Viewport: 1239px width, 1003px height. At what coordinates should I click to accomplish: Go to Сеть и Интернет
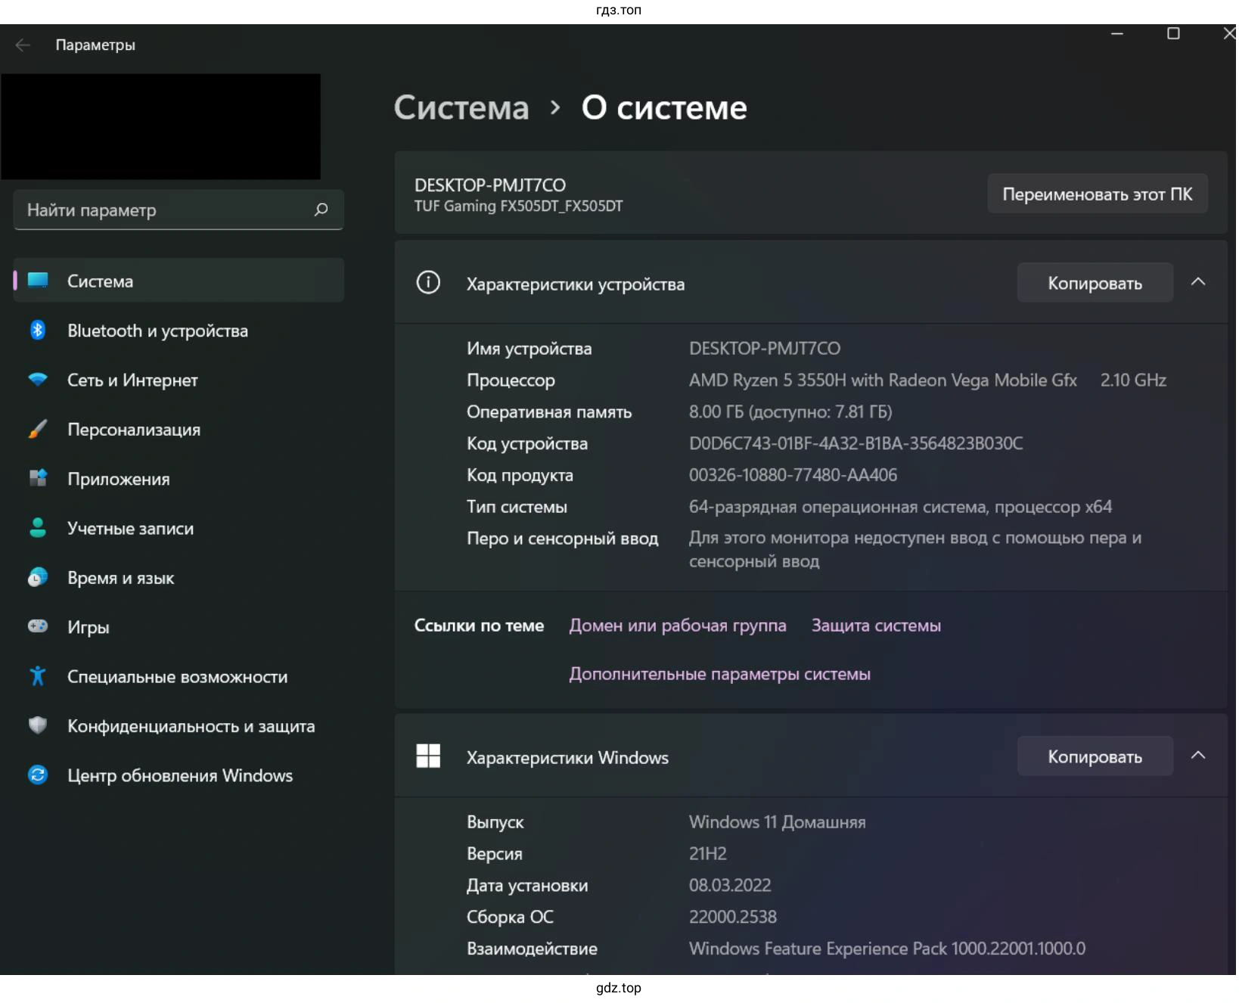[179, 380]
